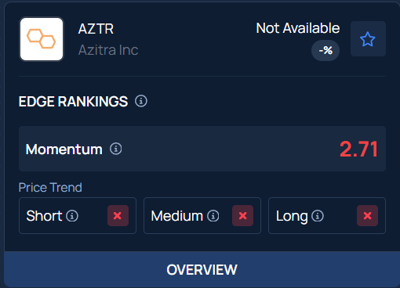The image size is (400, 288).
Task: Click the Long trend info icon
Action: click(318, 216)
